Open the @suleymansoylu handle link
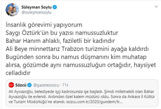The image size is (161, 109). click(37, 12)
